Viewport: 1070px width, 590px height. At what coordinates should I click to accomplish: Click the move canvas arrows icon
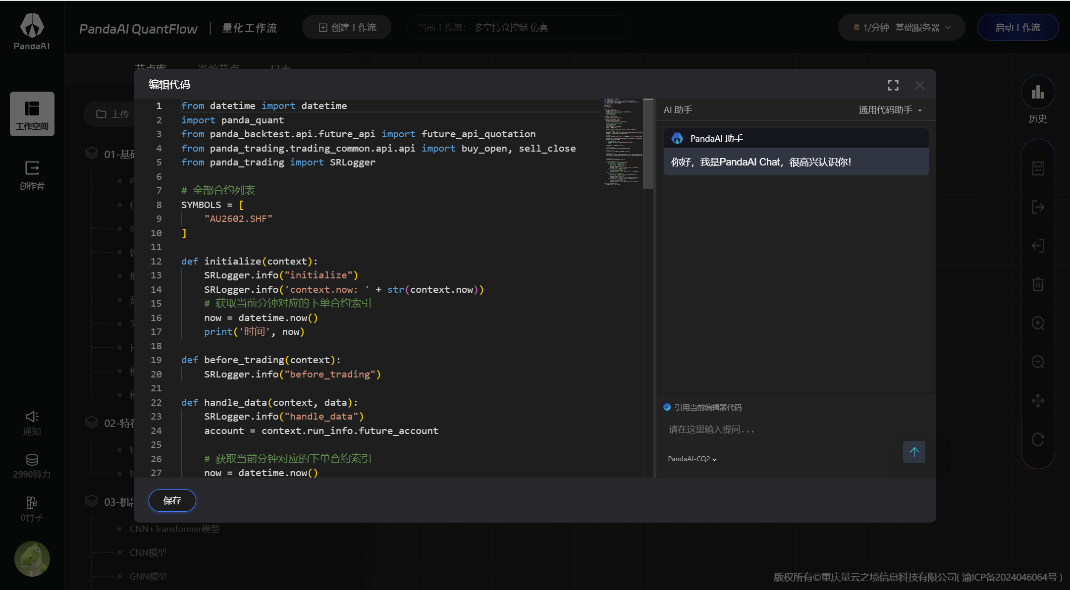[x=1038, y=400]
